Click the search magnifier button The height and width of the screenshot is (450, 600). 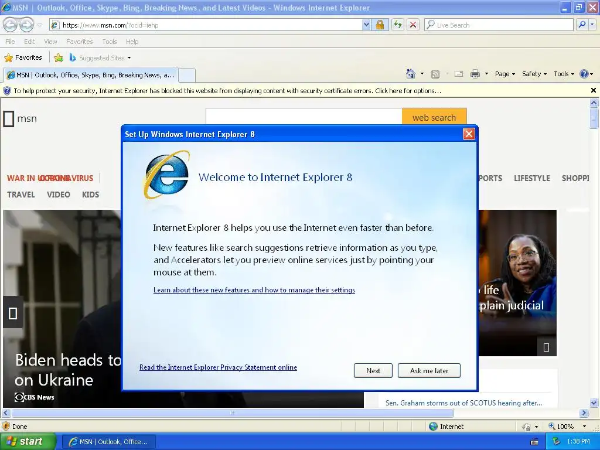click(x=582, y=25)
